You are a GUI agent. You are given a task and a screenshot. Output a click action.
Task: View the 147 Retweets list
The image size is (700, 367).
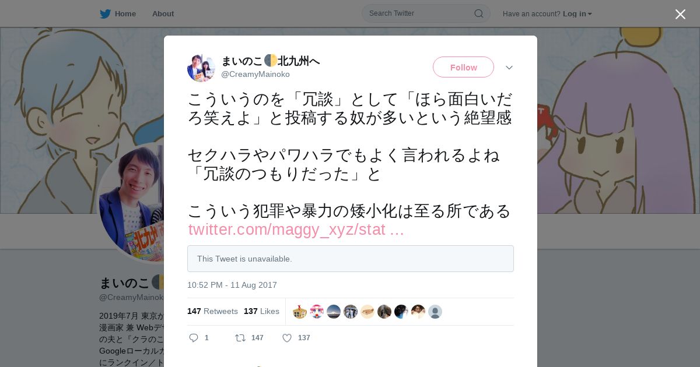click(212, 311)
